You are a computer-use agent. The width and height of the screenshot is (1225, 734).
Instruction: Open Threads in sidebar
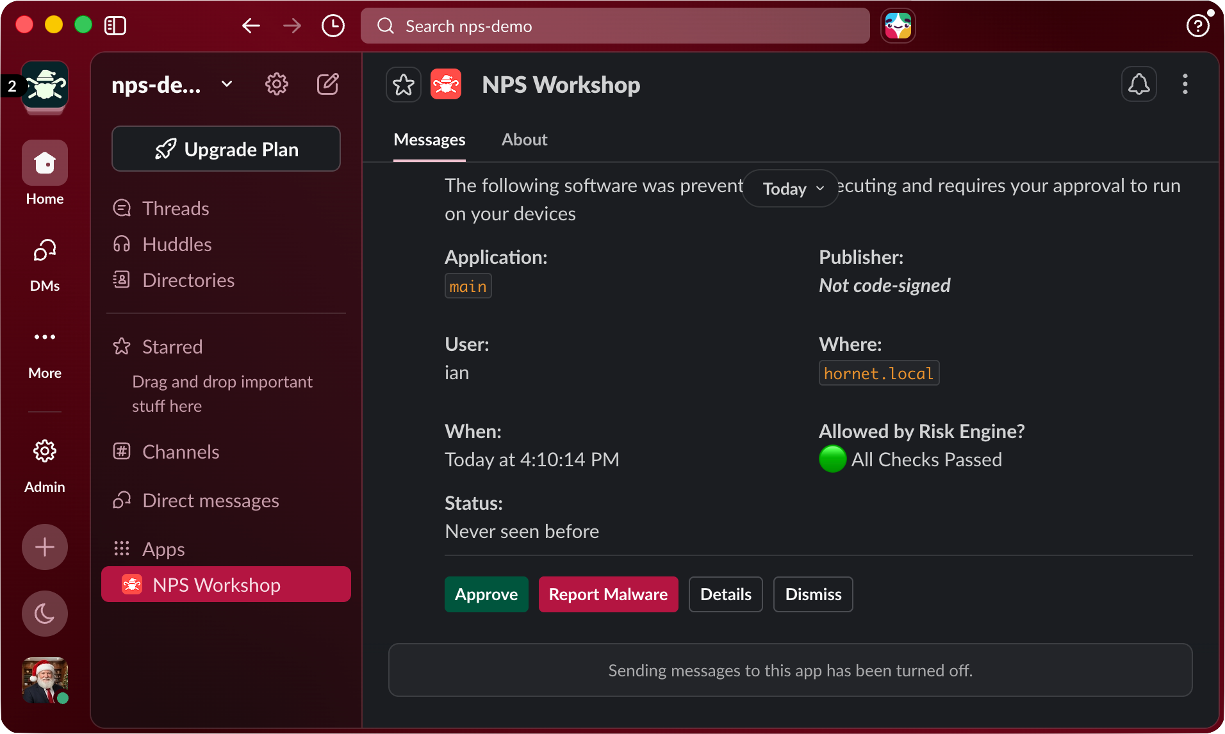(x=226, y=208)
